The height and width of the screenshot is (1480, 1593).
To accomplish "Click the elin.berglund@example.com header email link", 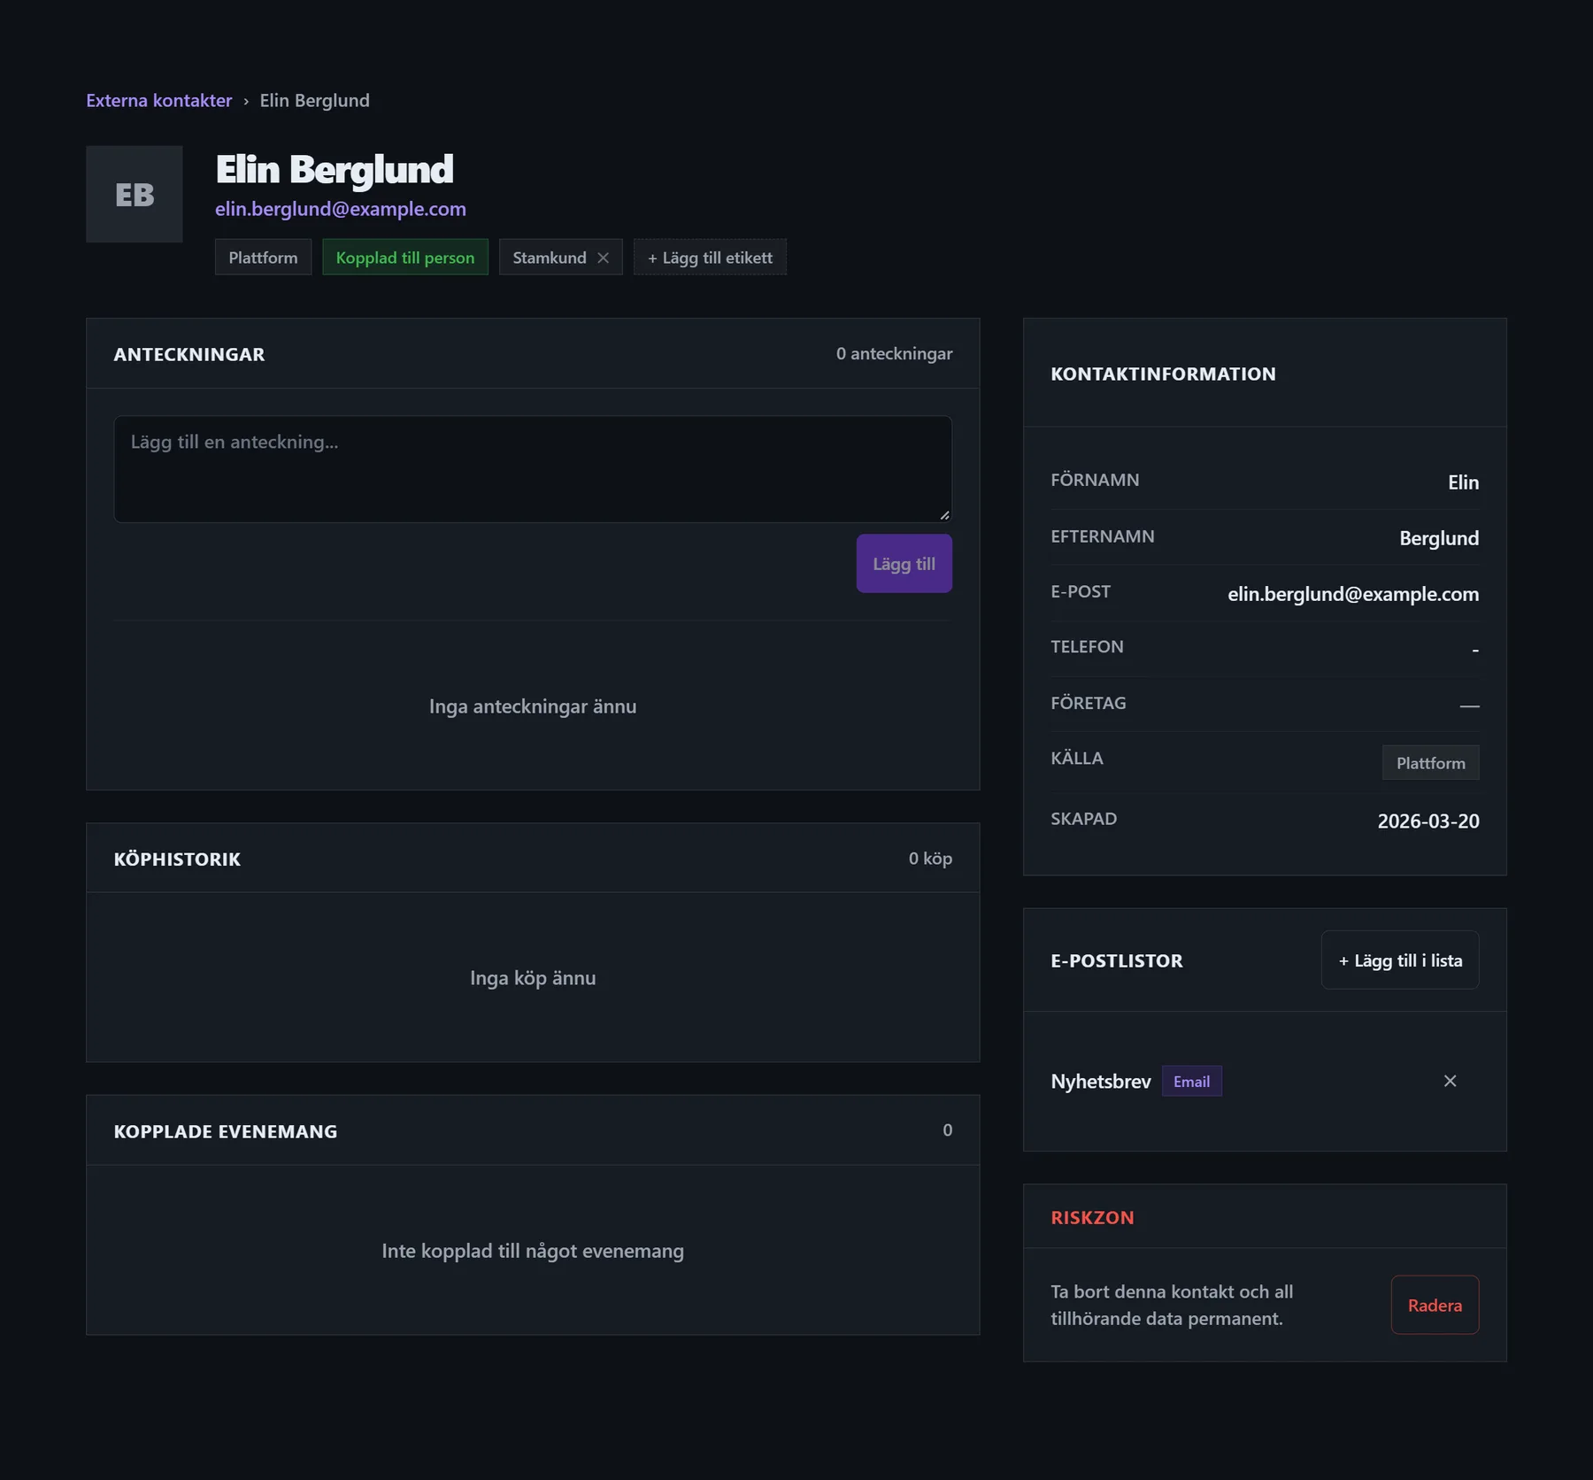I will pos(341,209).
